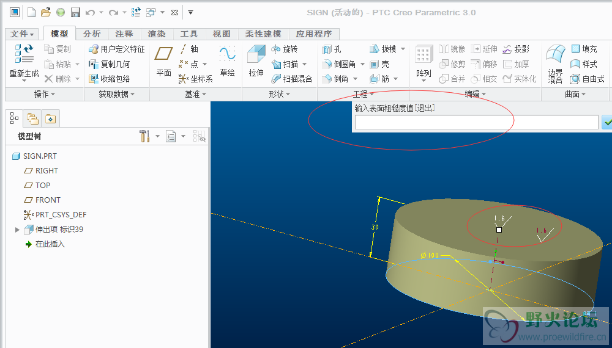Screen dimensions: 612x348
Task: Open the 倒圆角 round dropdown arrow
Action: tap(362, 64)
